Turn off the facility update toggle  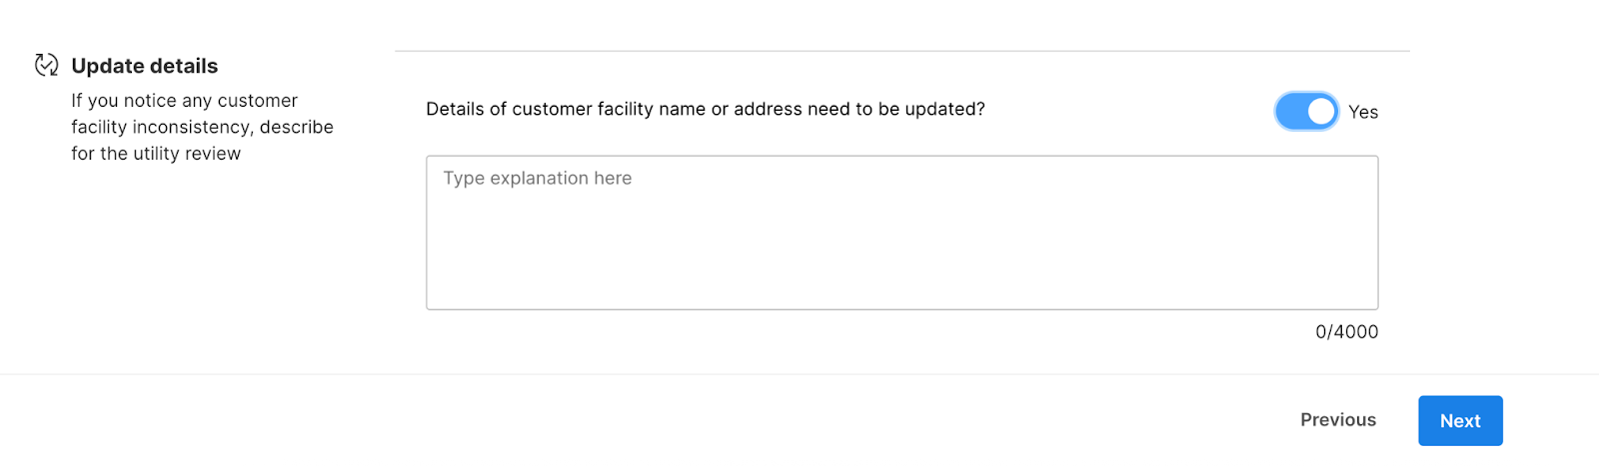[x=1306, y=111]
